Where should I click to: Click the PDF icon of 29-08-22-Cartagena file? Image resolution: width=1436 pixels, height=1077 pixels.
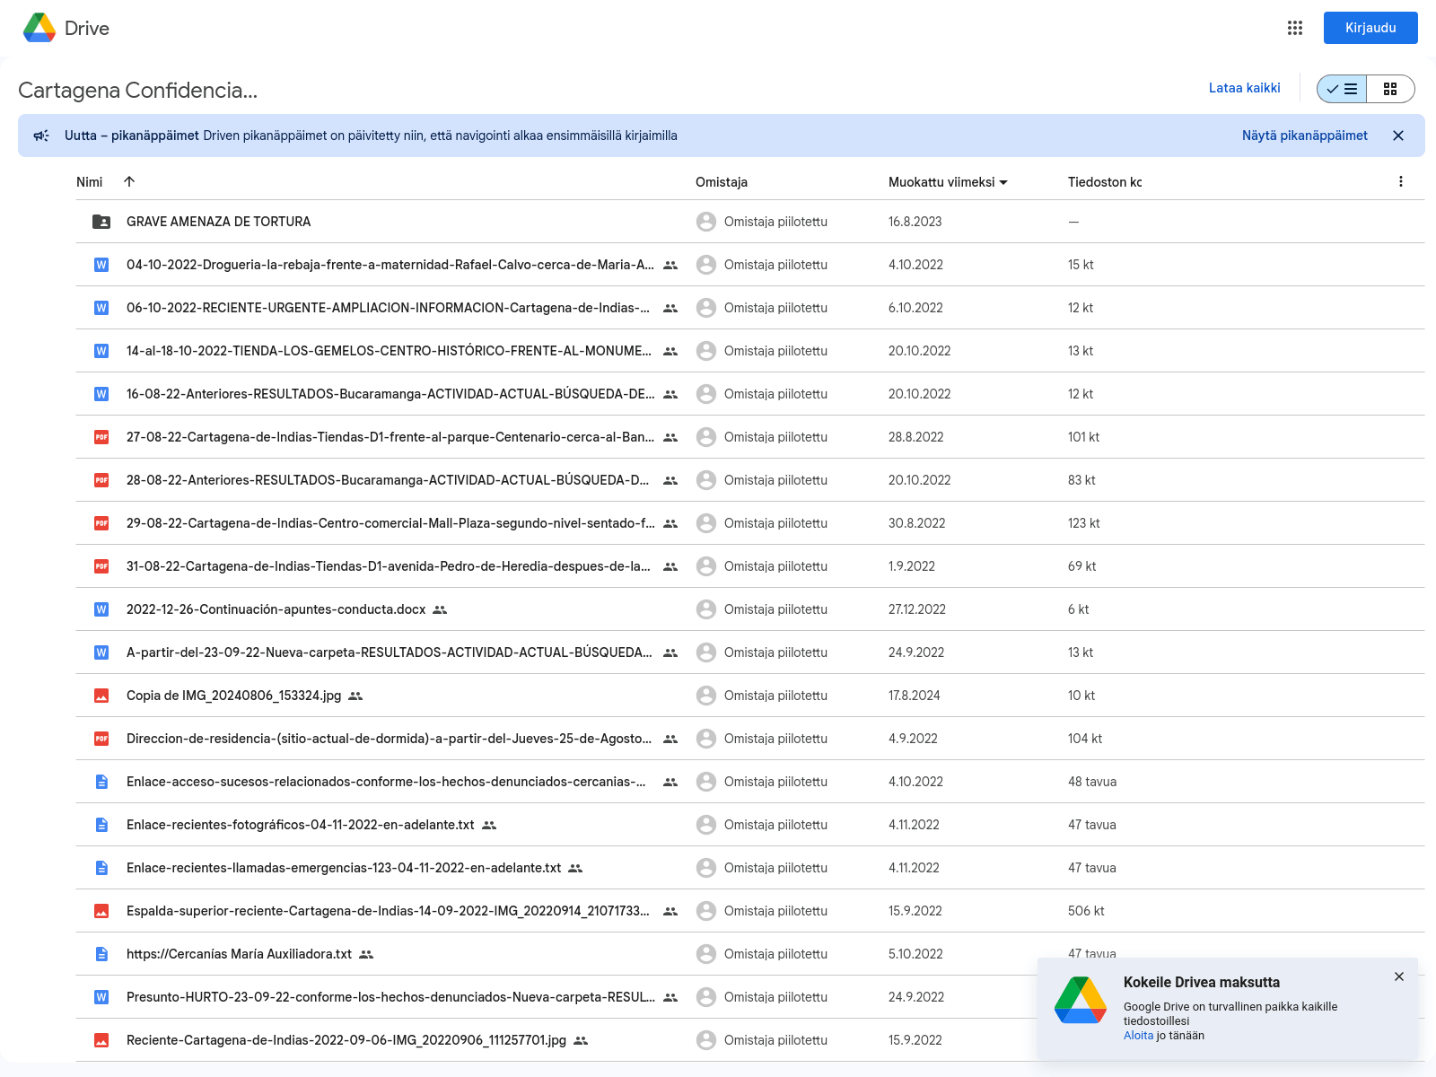click(101, 523)
